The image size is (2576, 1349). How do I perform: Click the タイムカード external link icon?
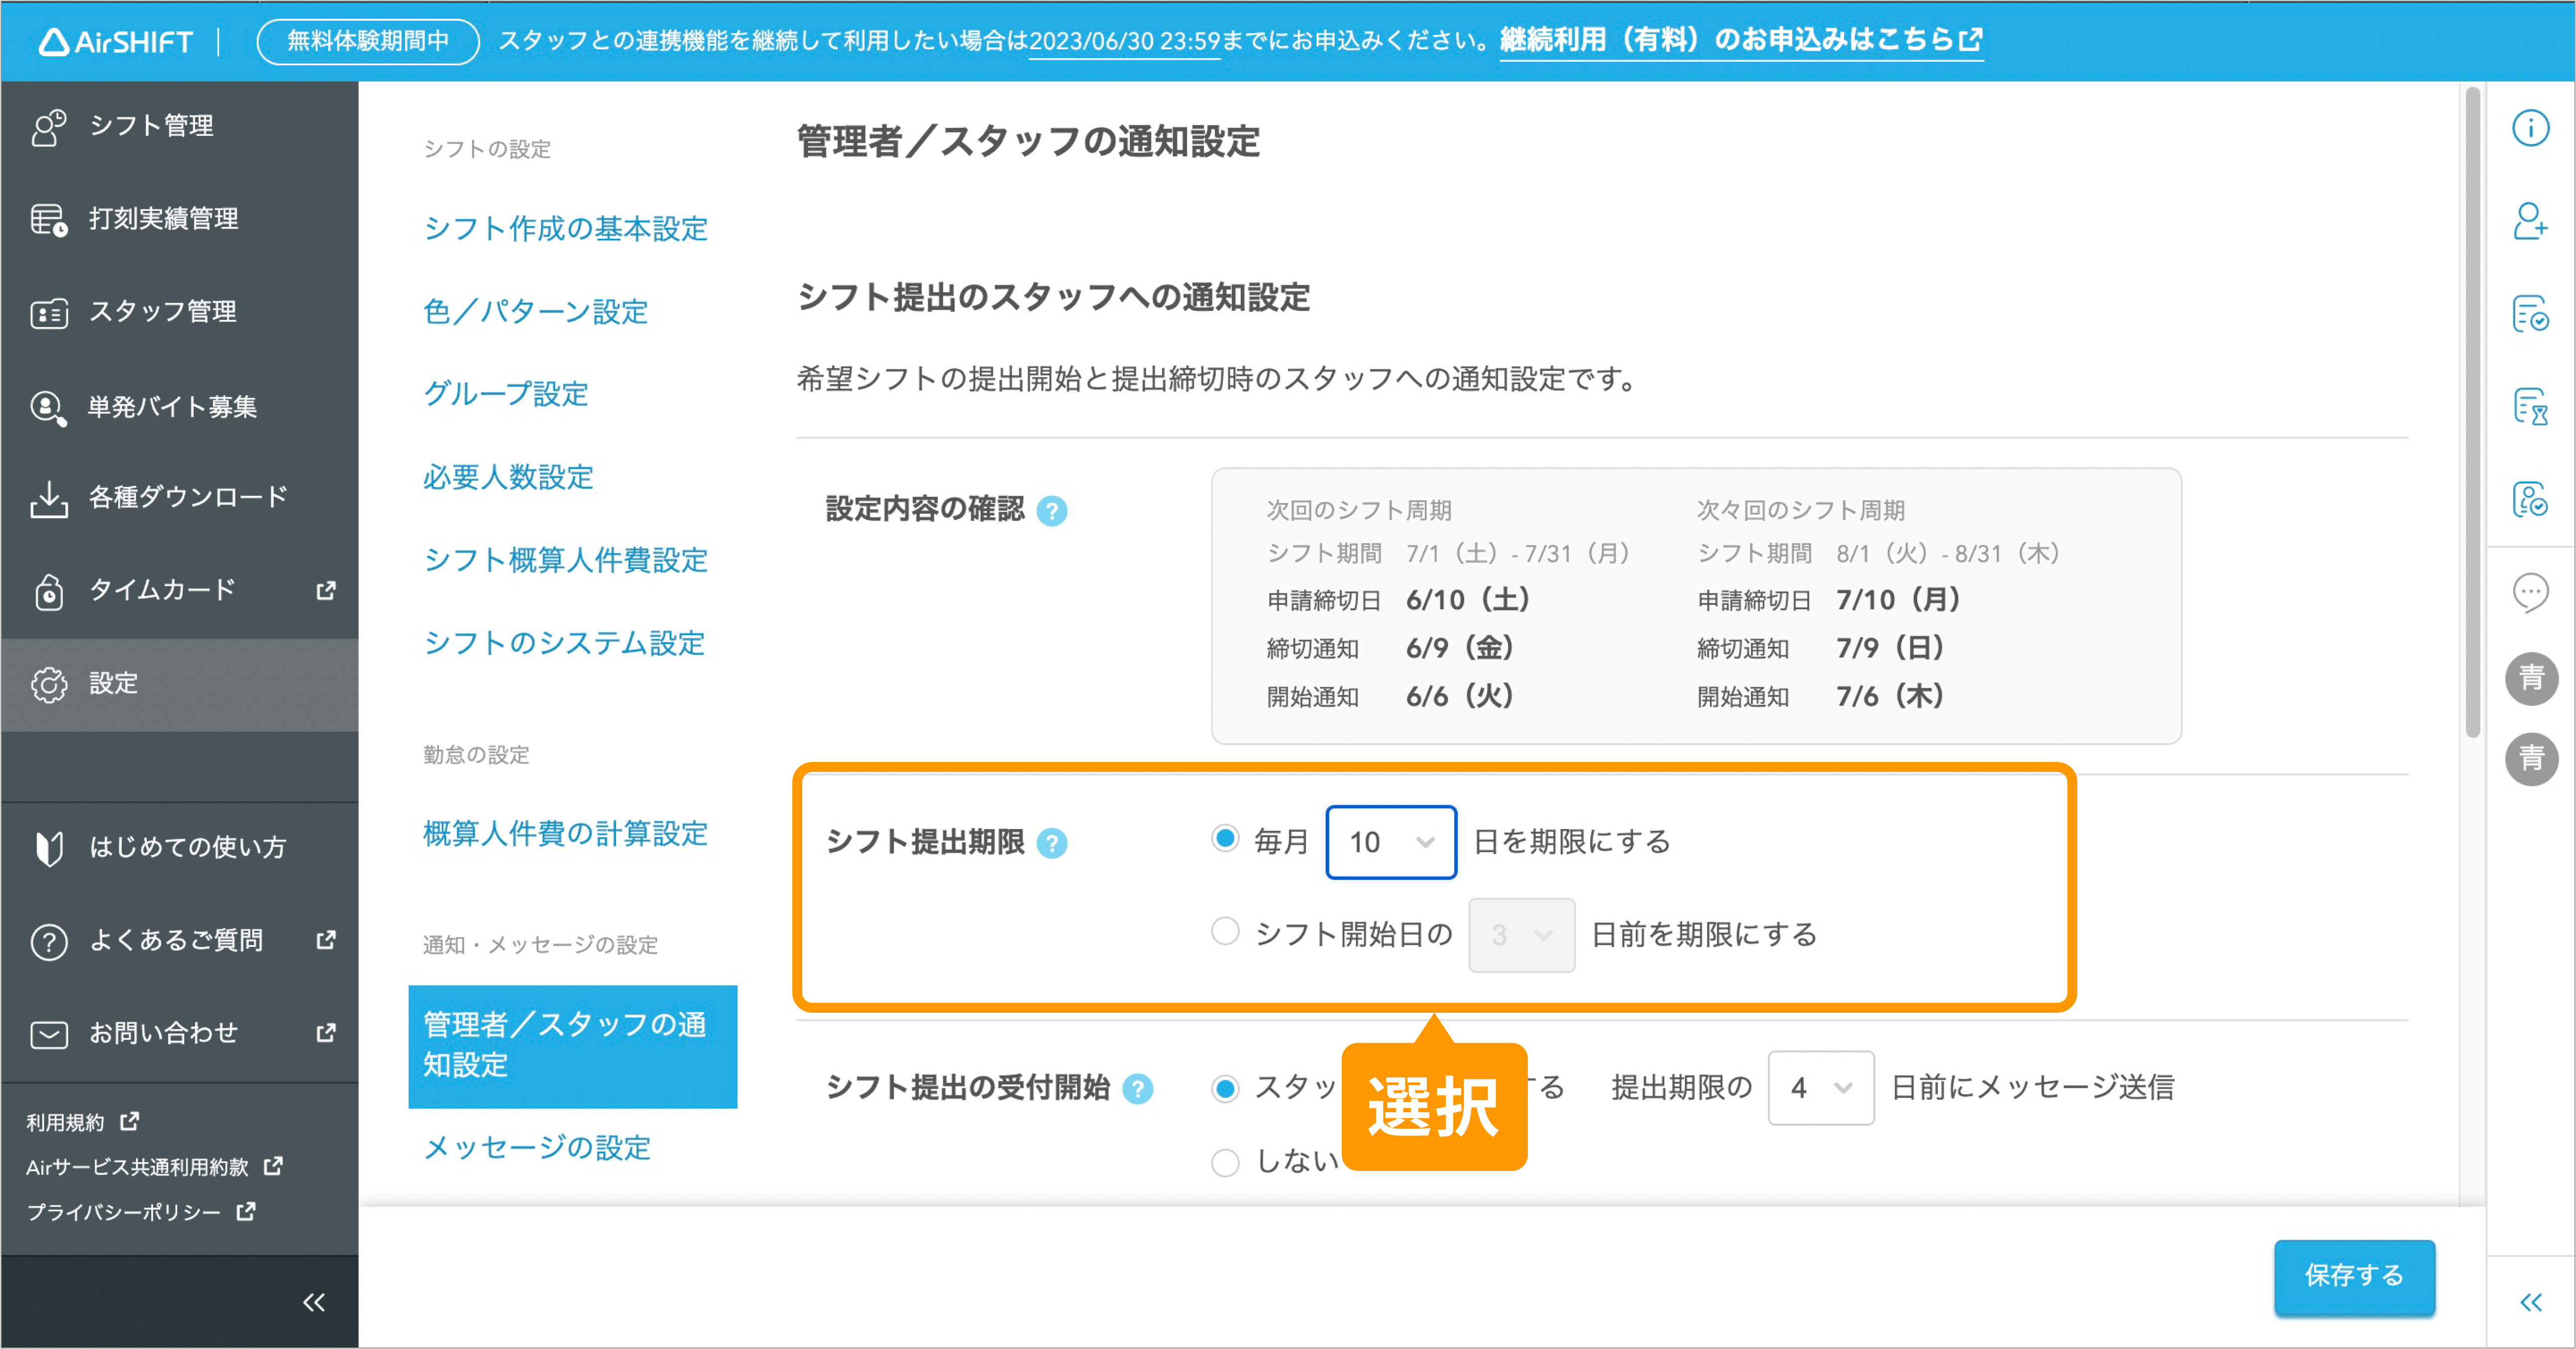[326, 590]
